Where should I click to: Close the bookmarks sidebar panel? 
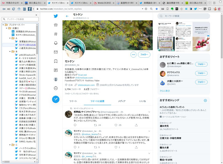(x=36, y=15)
